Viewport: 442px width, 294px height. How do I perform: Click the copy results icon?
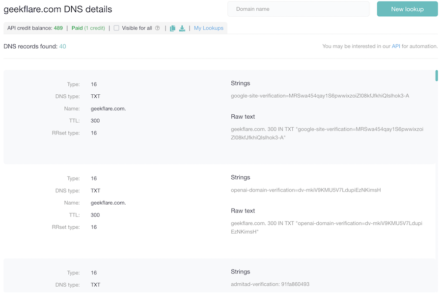pyautogui.click(x=172, y=28)
